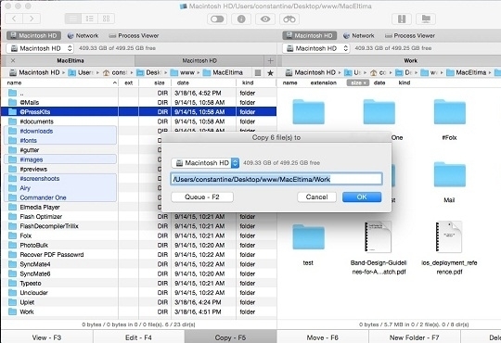501x343 pixels.
Task: Click the favorites star icon in path bar
Action: coord(270,73)
